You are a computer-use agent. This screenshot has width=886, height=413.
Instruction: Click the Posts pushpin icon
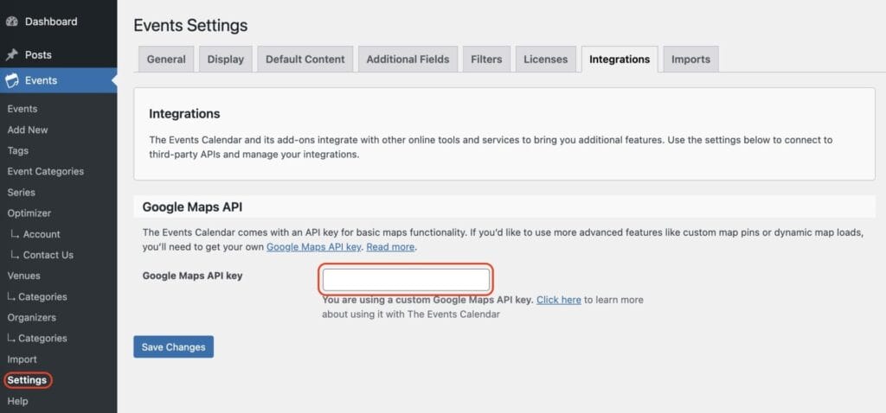(x=12, y=54)
